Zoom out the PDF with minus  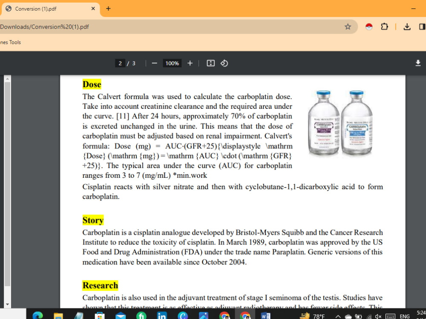point(154,63)
